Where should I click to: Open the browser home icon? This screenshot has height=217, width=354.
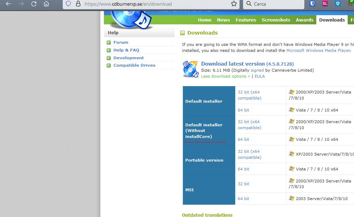coord(46,4)
